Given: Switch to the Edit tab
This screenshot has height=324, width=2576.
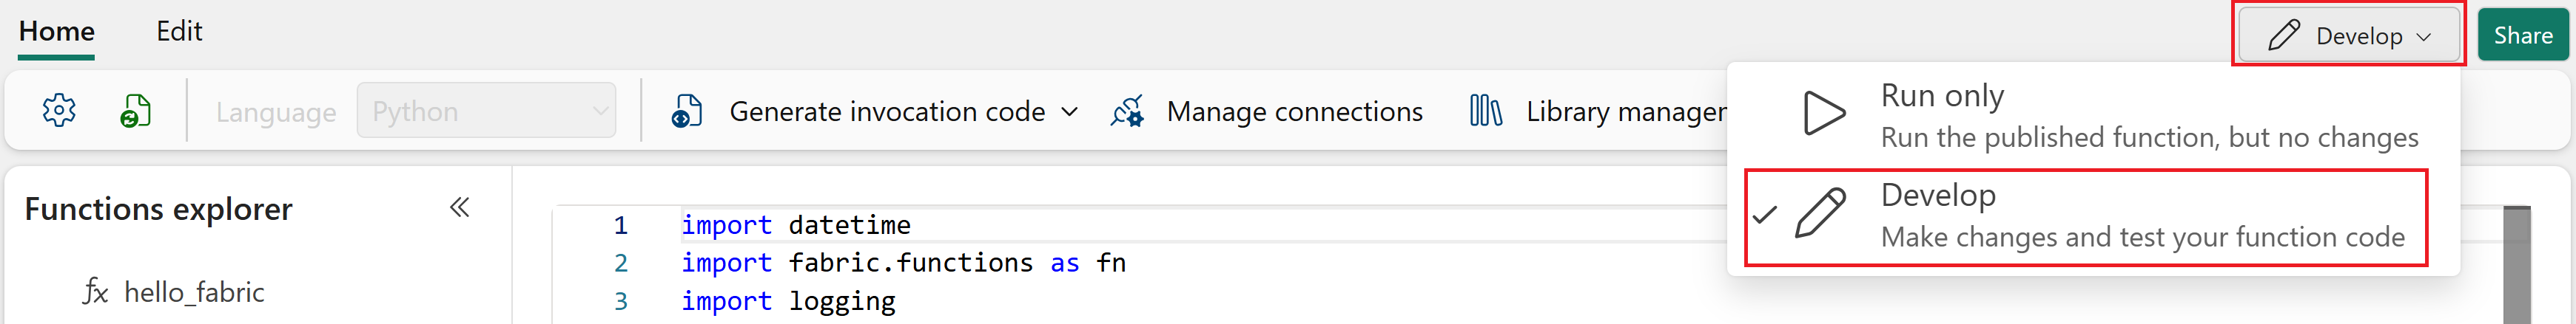Looking at the screenshot, I should click(179, 32).
